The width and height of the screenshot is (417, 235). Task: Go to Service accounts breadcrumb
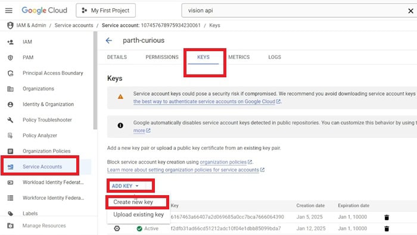(74, 26)
